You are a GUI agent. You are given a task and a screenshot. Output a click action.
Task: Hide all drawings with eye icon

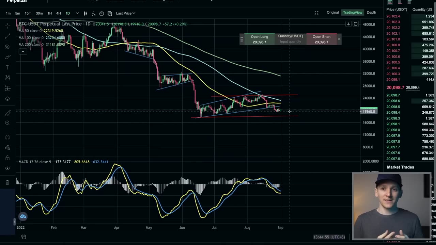pos(7,168)
